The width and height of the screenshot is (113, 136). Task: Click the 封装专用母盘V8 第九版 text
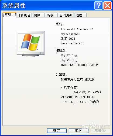(77, 79)
